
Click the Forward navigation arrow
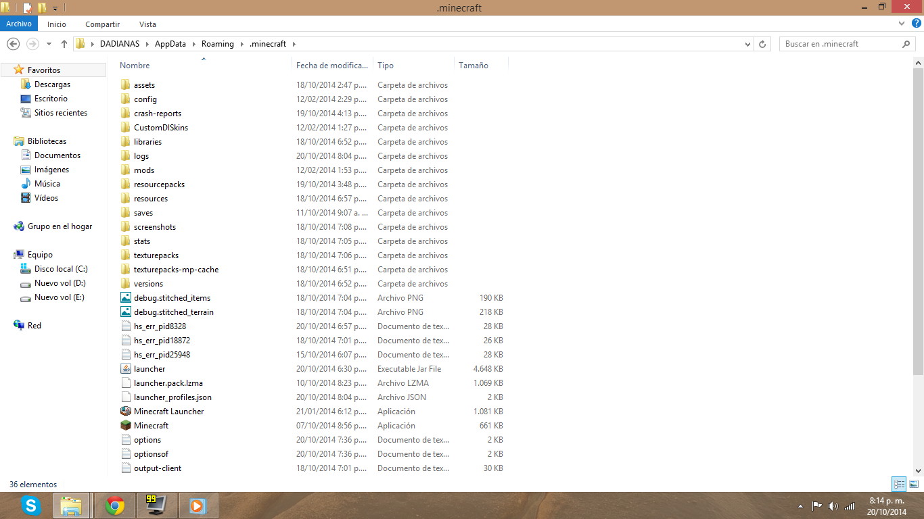[x=32, y=44]
